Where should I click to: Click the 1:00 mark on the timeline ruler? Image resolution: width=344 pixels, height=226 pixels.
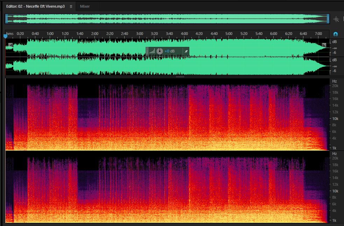[x=50, y=34]
